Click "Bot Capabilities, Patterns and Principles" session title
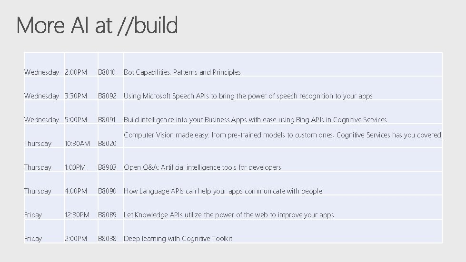This screenshot has height=262, width=466. [182, 72]
